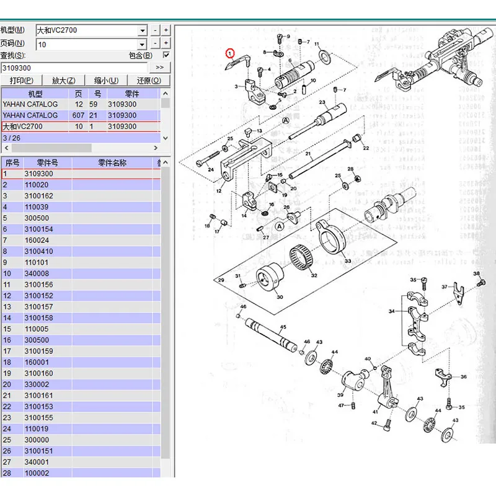Select YAHAN CATALOG result on page 607
The height and width of the screenshot is (496, 496).
tap(81, 115)
